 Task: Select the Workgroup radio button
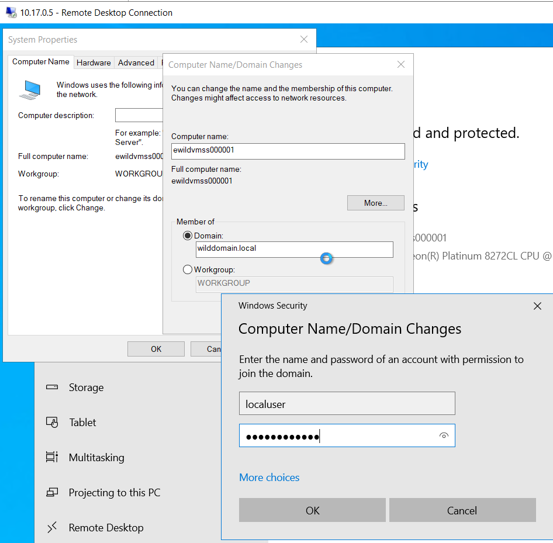coord(188,269)
